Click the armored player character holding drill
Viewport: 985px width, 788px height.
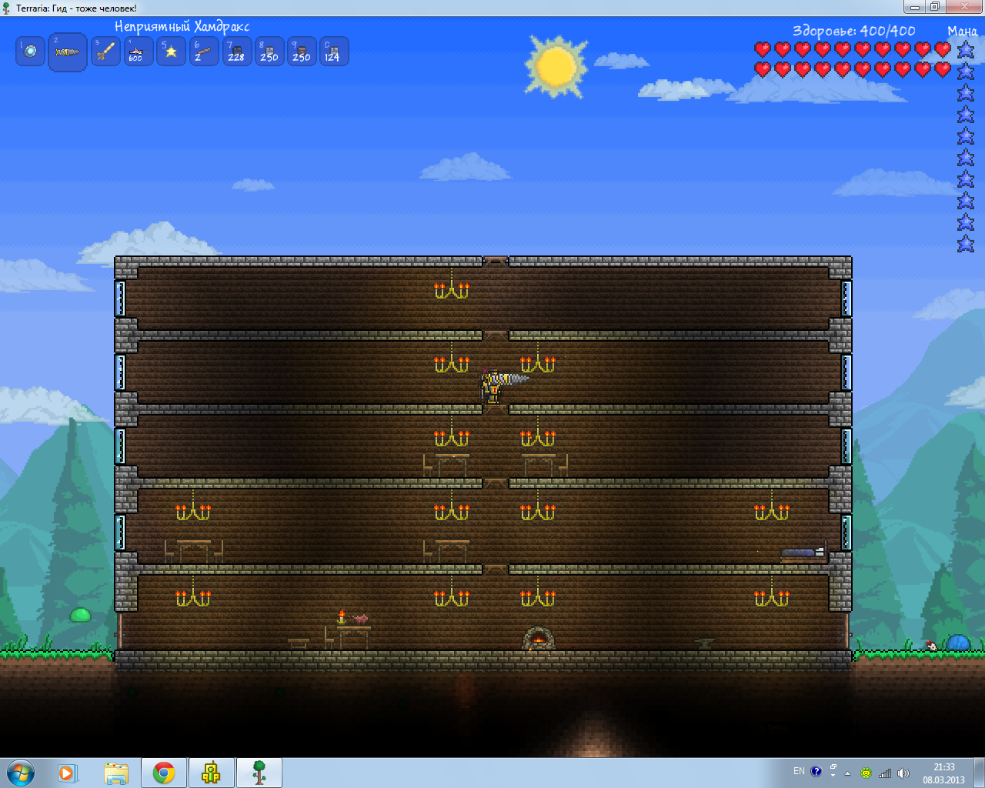492,386
